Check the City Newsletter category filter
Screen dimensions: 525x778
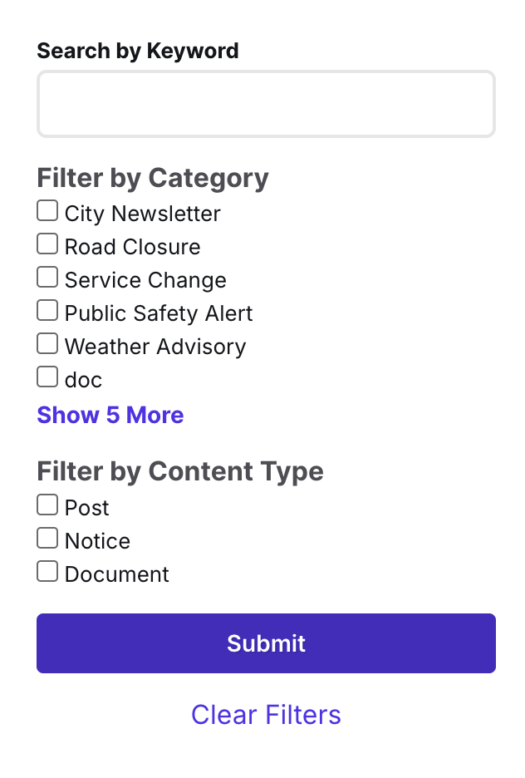click(x=47, y=210)
